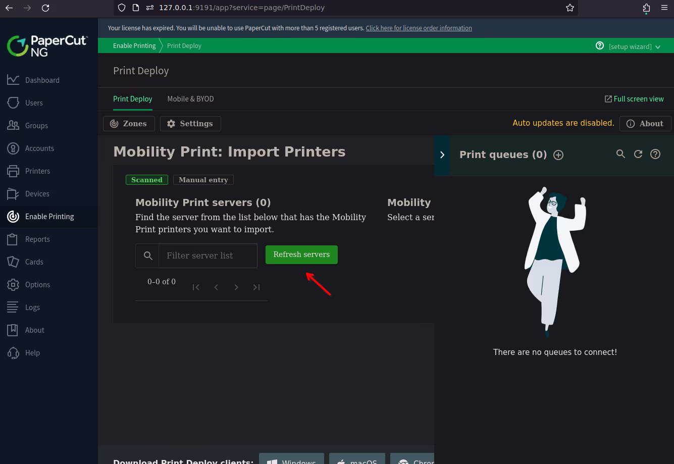The image size is (674, 464).
Task: Click the Filter server list field
Action: click(x=208, y=255)
